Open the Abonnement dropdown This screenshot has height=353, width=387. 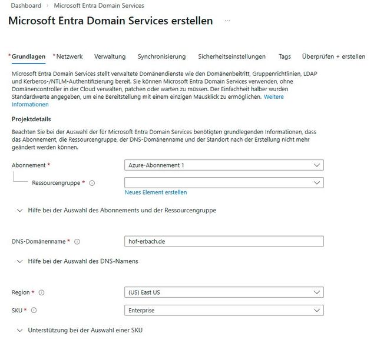pos(224,165)
